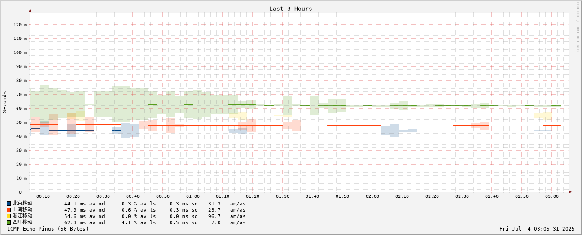Click the 'Seconds' y-axis label
This screenshot has height=235, width=582.
5,102
